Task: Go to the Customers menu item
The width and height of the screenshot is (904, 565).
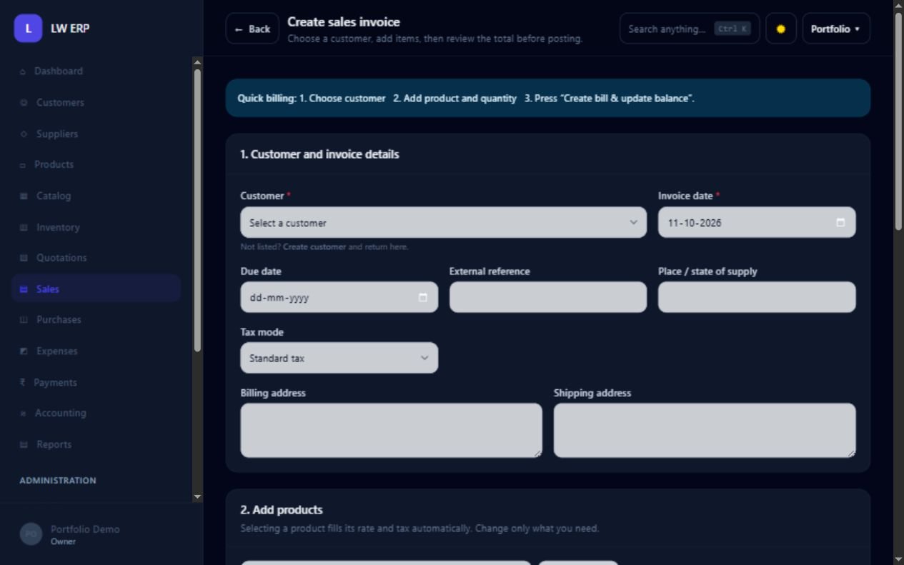Action: point(96,103)
